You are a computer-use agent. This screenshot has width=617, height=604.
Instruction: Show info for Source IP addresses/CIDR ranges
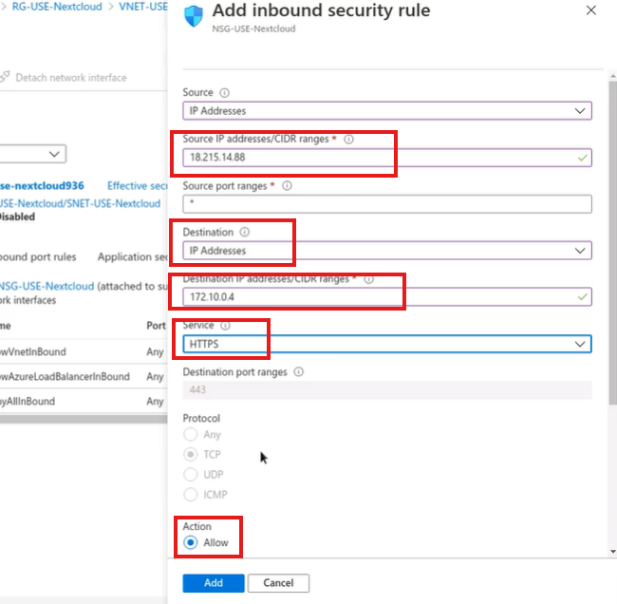click(x=348, y=139)
